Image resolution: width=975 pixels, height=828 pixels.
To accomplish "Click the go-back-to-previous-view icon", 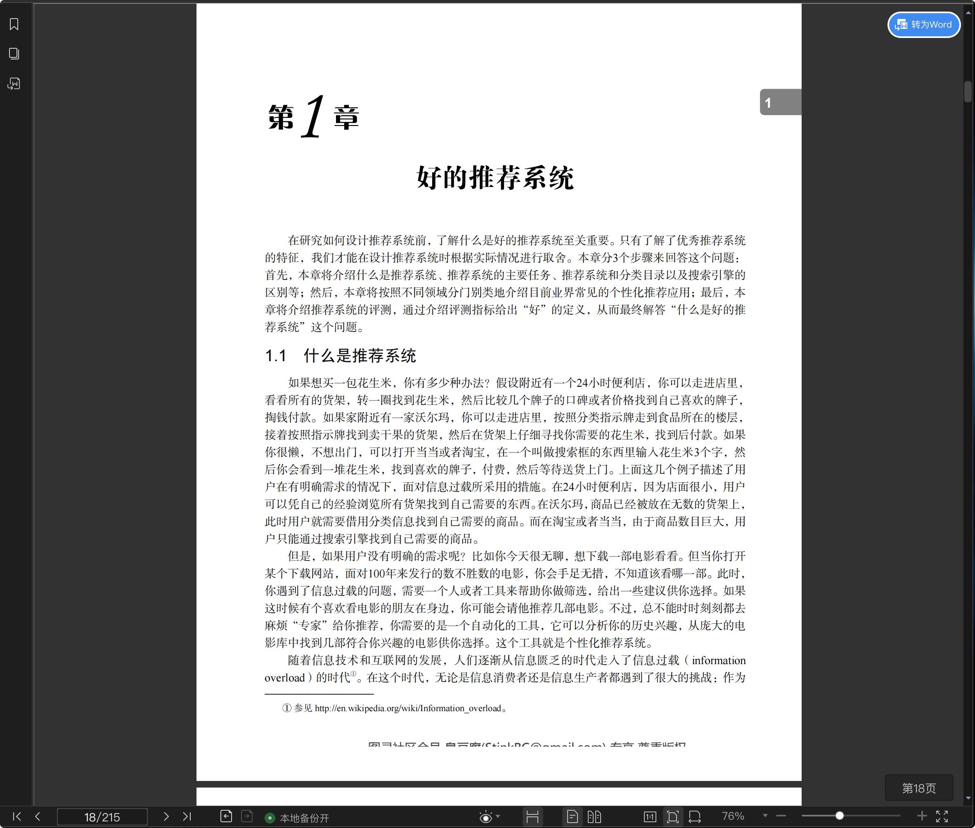I will point(226,816).
